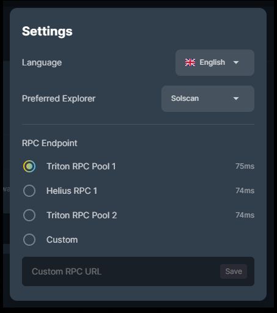Screen dimensions: 277x313
Task: Focus the Custom RPC URL input field
Action: coord(121,271)
